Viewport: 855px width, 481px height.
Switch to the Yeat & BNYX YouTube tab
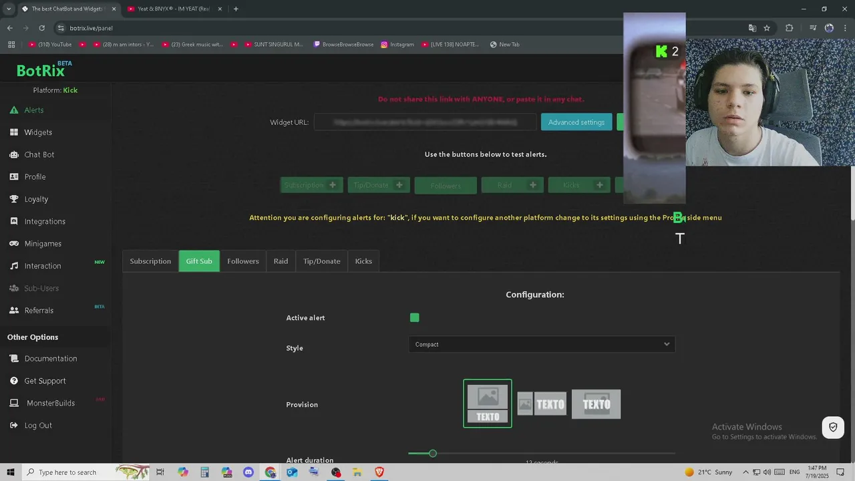(x=174, y=9)
